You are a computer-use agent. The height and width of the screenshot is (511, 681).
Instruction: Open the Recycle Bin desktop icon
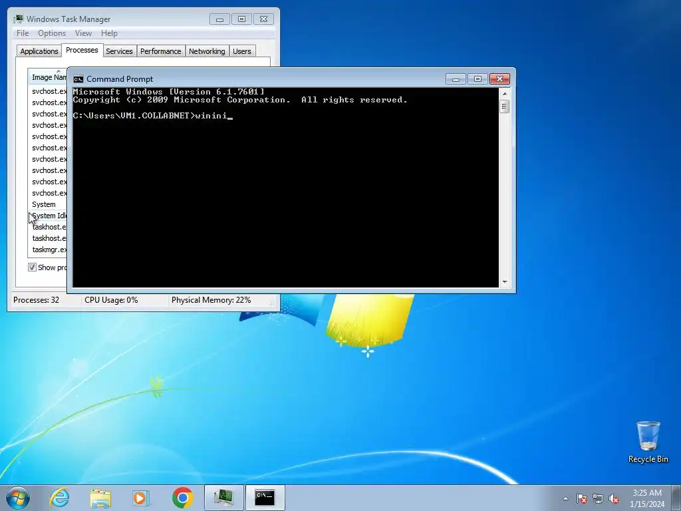[648, 442]
